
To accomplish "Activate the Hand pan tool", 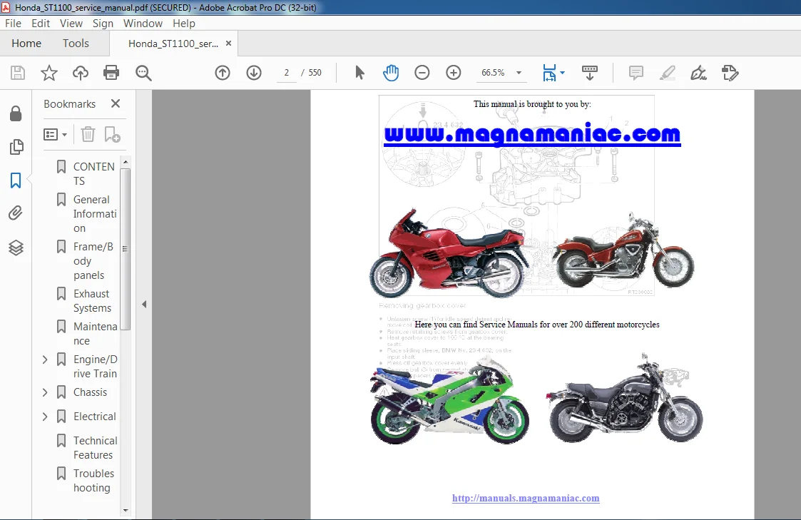I will pyautogui.click(x=391, y=73).
